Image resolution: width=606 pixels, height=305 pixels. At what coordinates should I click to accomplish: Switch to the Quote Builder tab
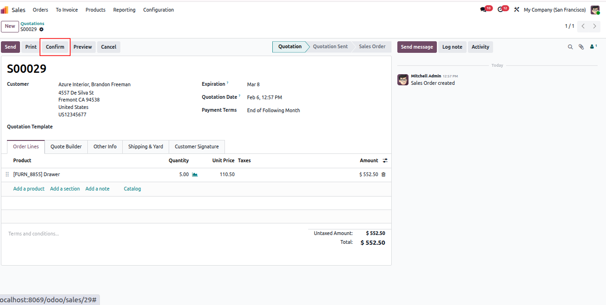click(x=66, y=146)
